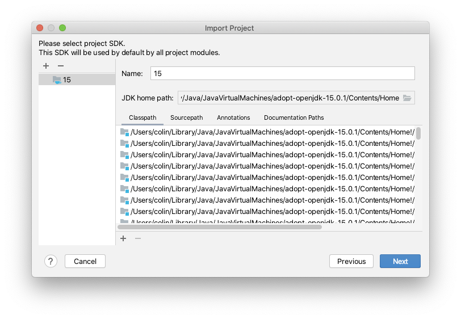Select the fourth classpath library row
Screen dimensions: 461x319
pyautogui.click(x=267, y=166)
